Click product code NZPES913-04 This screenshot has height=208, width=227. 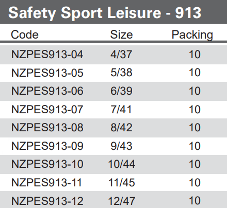[x=47, y=55]
